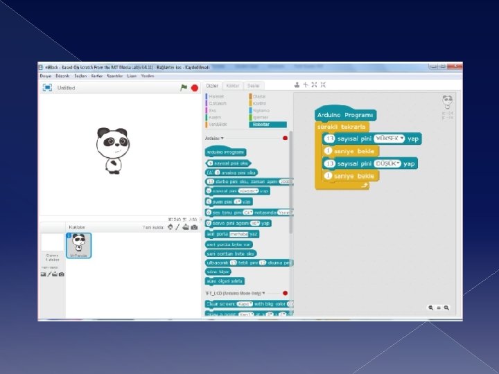Open the note dropdown in the ses tonu block

(247, 213)
